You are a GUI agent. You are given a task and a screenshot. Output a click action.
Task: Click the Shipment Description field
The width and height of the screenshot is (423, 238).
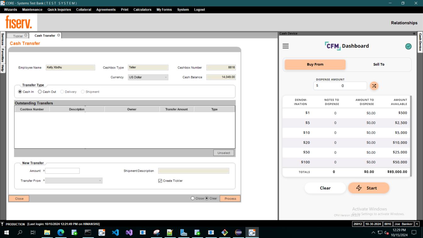[194, 171]
